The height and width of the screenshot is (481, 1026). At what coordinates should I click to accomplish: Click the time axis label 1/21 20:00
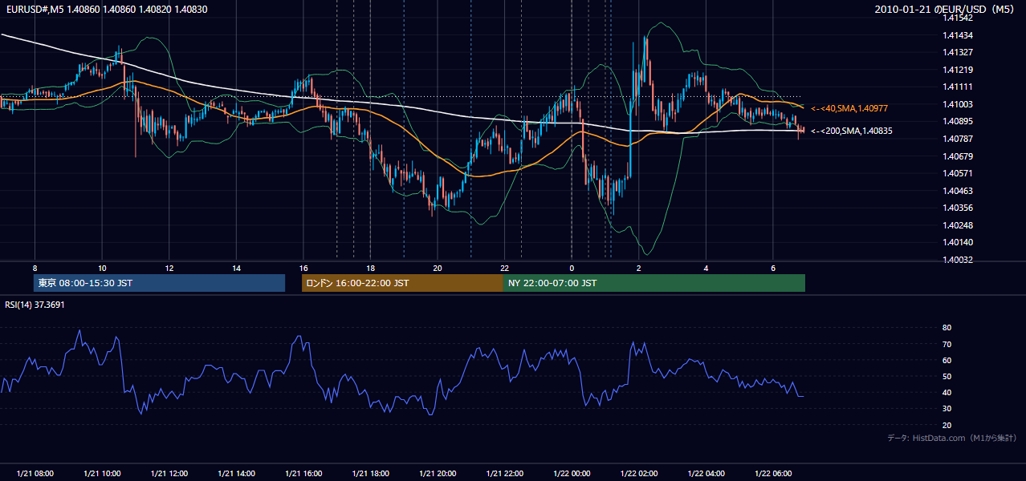click(438, 474)
